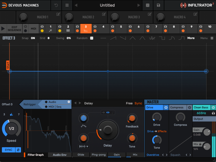Select ping-pong double arrow delay mode

pyautogui.click(x=108, y=113)
